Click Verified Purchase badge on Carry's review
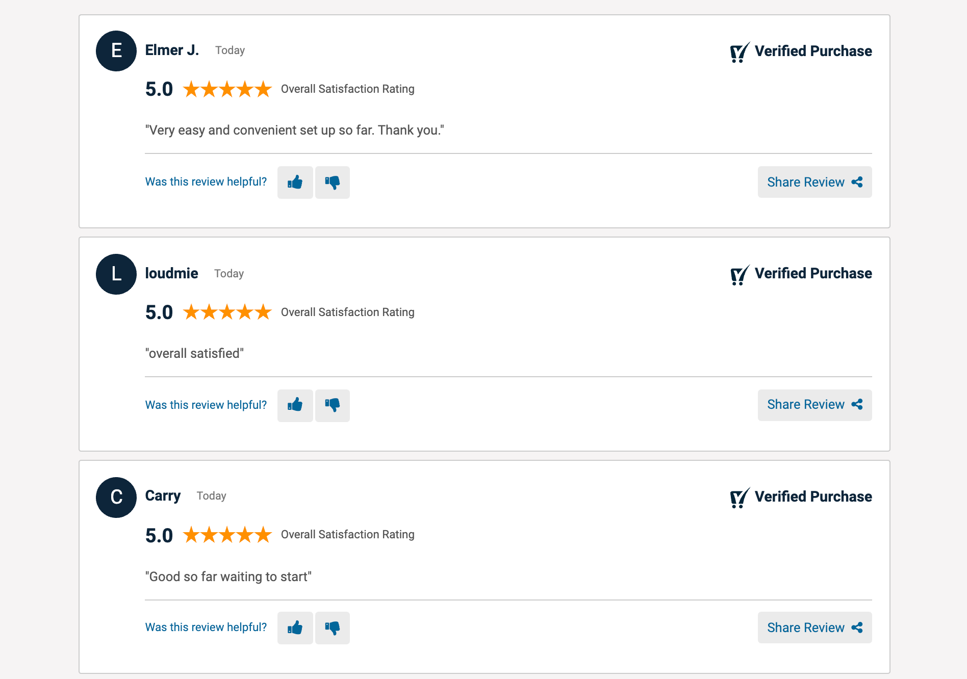Viewport: 967px width, 679px height. pos(801,497)
